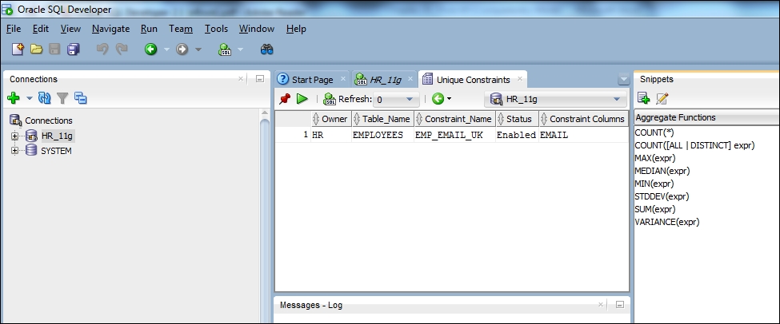Image resolution: width=780 pixels, height=324 pixels.
Task: Click the binoculars Find DB Object icon
Action: (267, 49)
